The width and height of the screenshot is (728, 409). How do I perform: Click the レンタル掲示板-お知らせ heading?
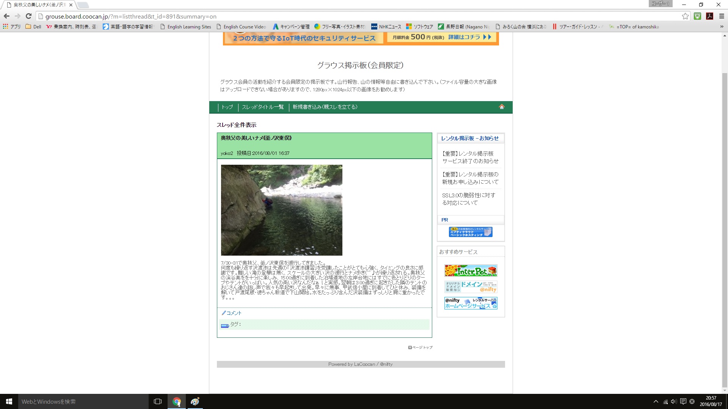470,138
